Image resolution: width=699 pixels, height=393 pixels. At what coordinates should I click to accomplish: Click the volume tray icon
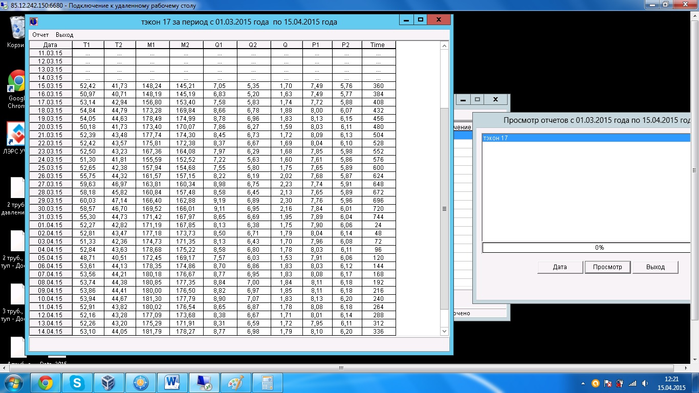pos(645,383)
